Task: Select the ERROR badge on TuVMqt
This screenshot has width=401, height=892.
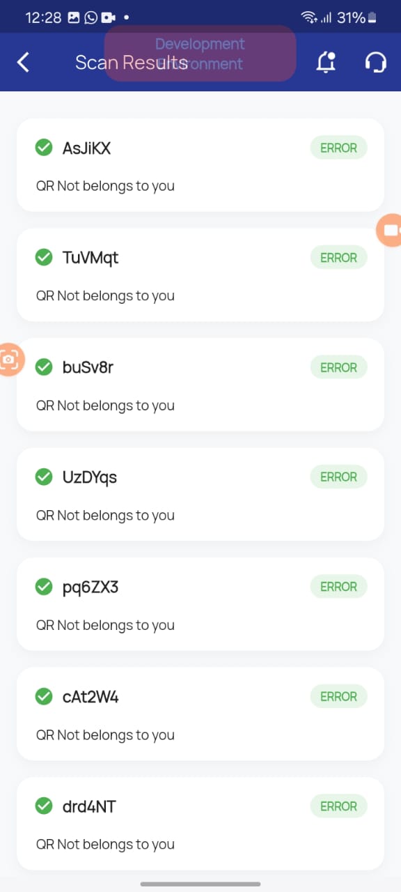Action: pos(338,258)
